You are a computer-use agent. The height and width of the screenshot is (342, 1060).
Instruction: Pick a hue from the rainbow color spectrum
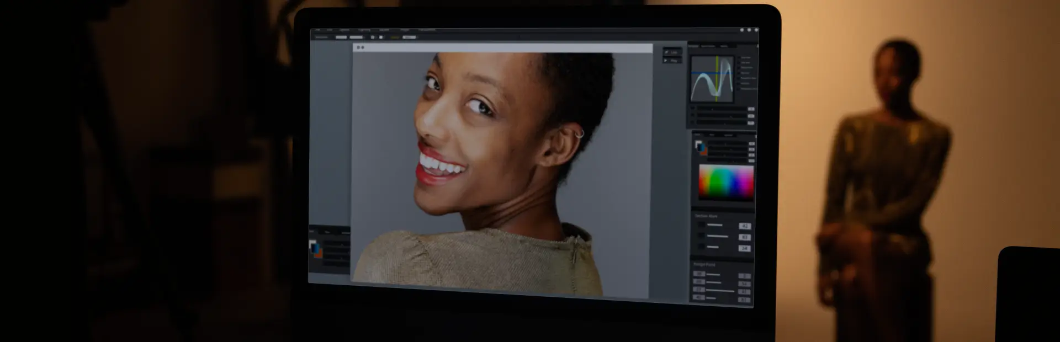pyautogui.click(x=726, y=183)
